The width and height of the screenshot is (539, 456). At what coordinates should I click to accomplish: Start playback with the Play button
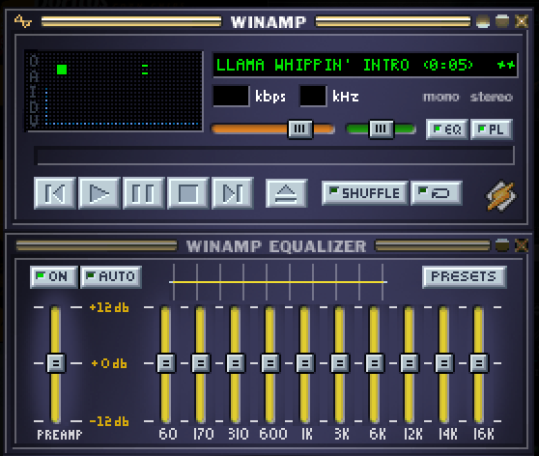(99, 193)
